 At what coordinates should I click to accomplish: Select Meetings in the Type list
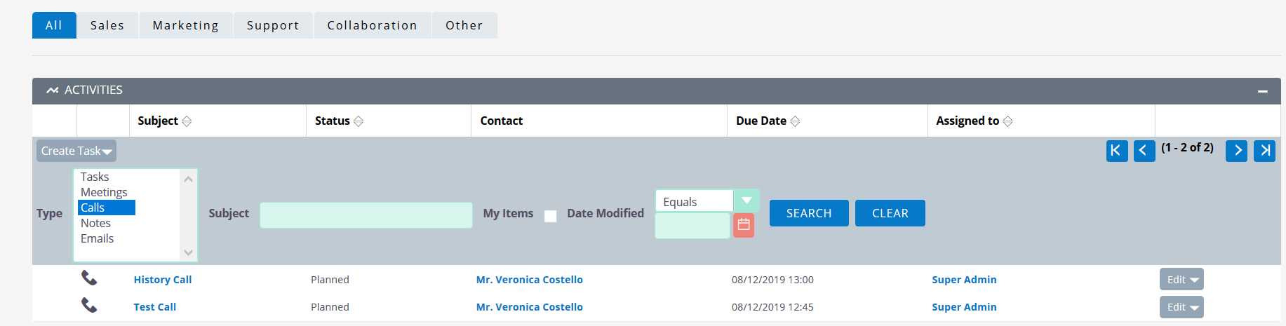click(104, 192)
